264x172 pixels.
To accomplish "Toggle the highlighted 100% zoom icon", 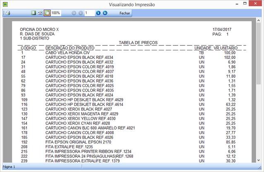I will [47, 13].
